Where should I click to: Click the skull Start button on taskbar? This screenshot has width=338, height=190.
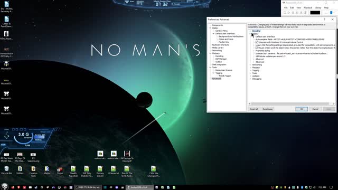pyautogui.click(x=4, y=187)
